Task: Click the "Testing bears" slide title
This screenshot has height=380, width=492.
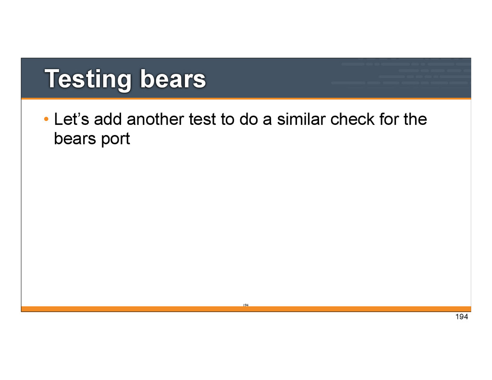Action: click(x=125, y=79)
